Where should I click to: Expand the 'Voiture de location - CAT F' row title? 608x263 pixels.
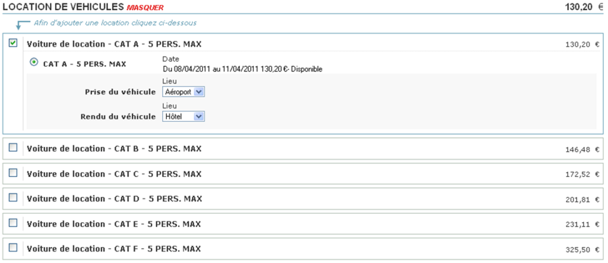[114, 249]
